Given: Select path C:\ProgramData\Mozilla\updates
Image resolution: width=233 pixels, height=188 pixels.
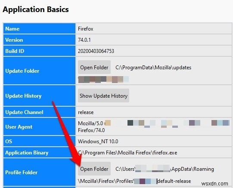Looking at the screenshot, I should tap(153, 68).
